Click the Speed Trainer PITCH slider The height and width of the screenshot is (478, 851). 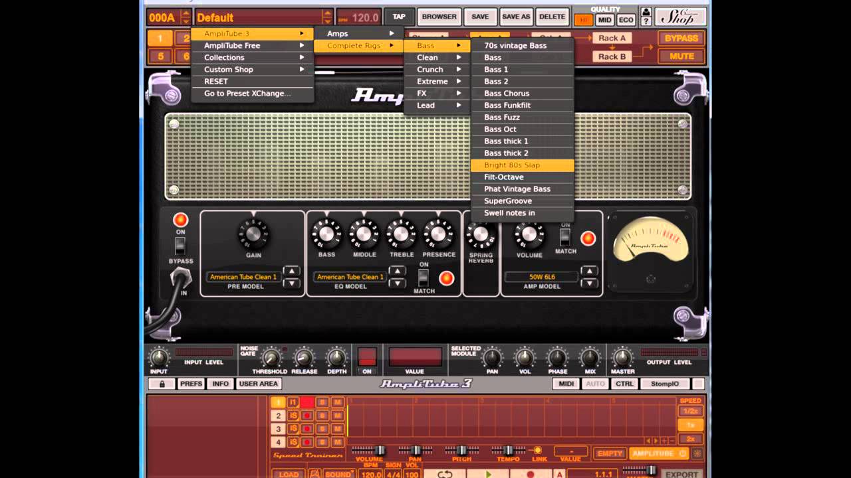pyautogui.click(x=461, y=450)
